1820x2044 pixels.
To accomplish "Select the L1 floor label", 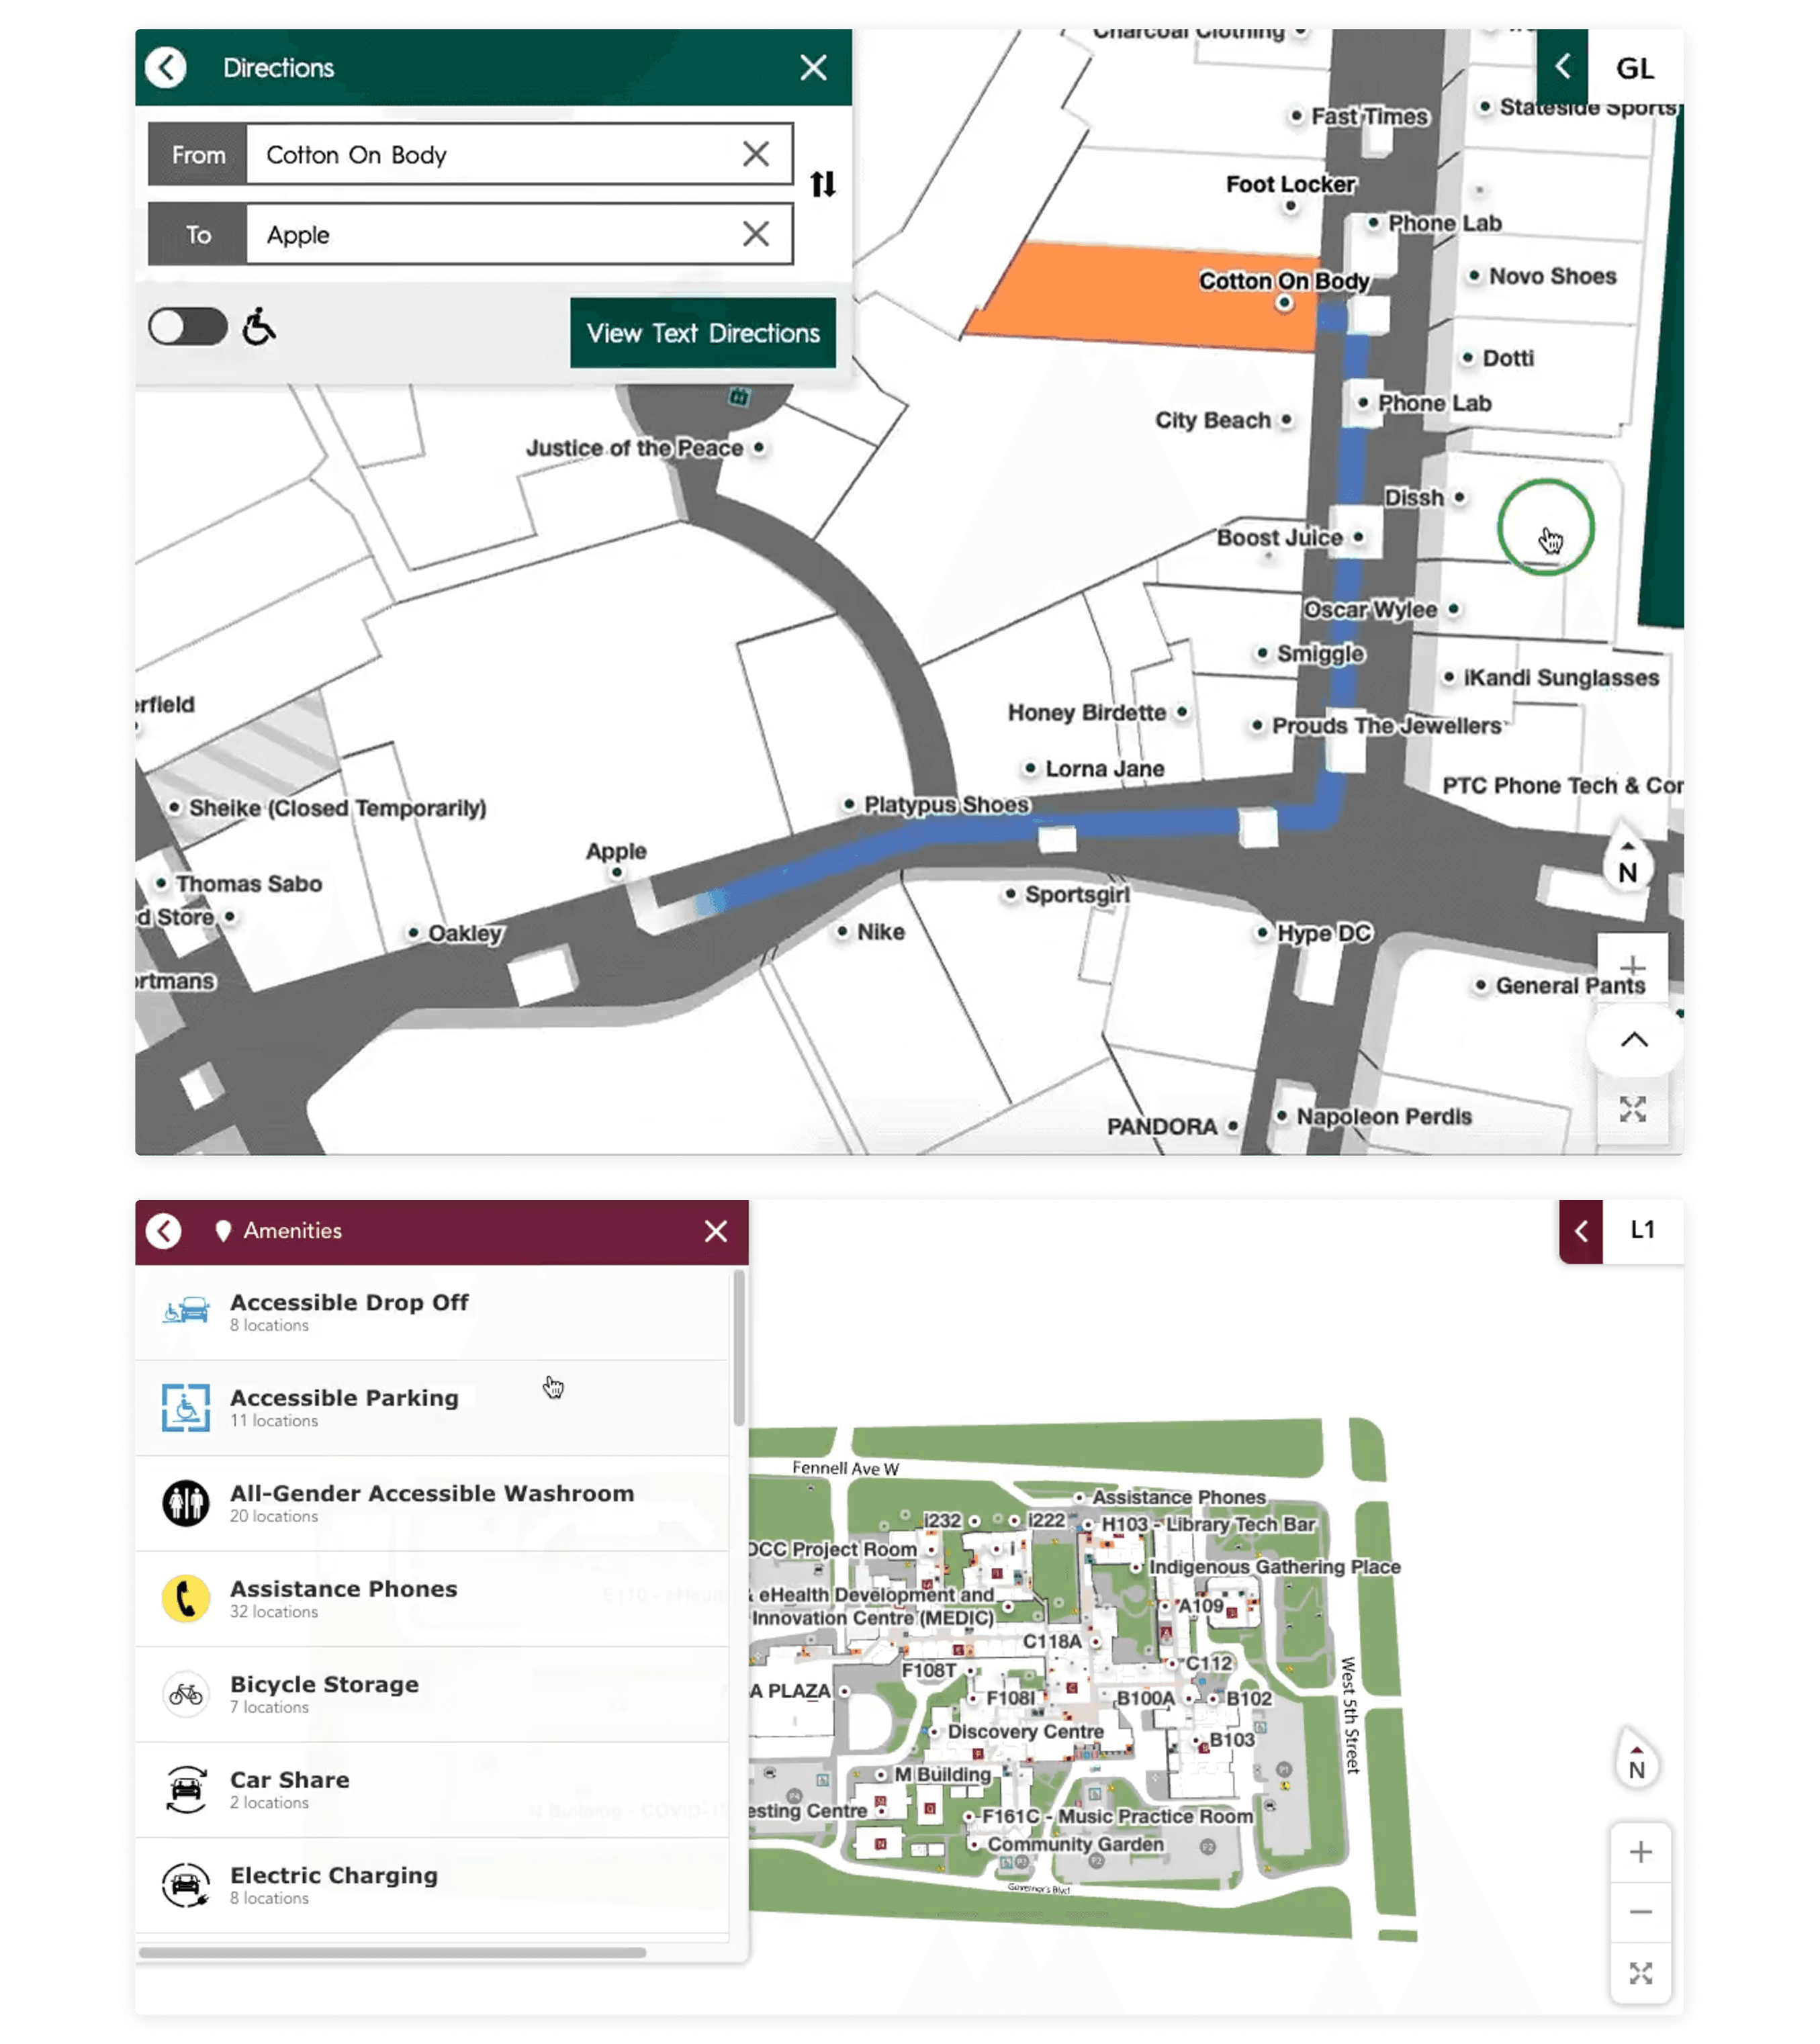I will 1642,1230.
